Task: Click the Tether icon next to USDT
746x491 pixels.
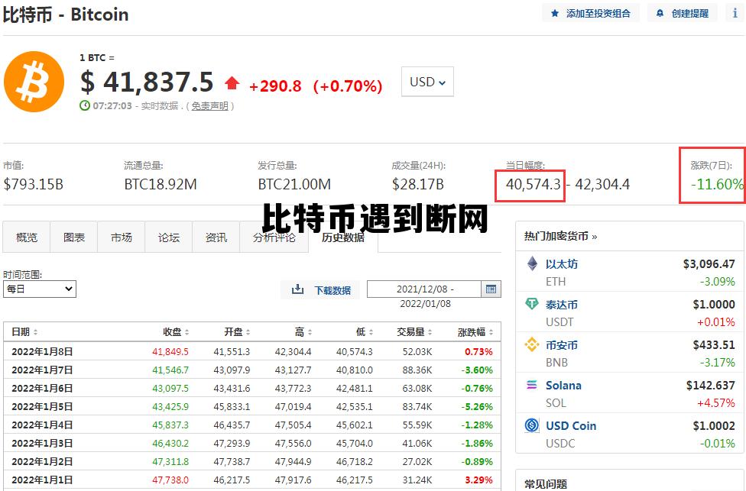Action: tap(532, 305)
